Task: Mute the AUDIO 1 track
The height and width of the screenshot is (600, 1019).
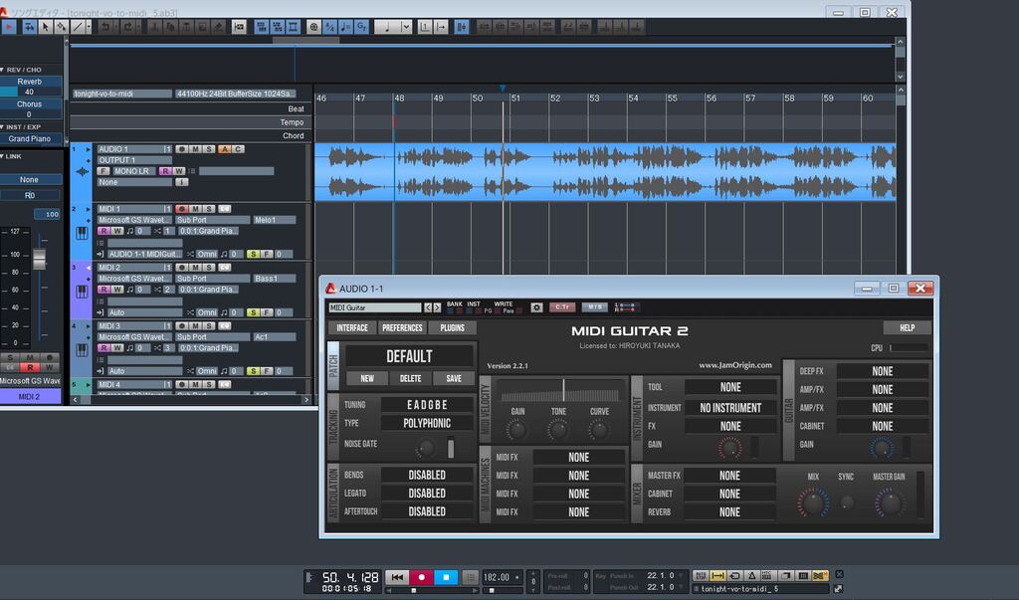Action: (x=196, y=149)
